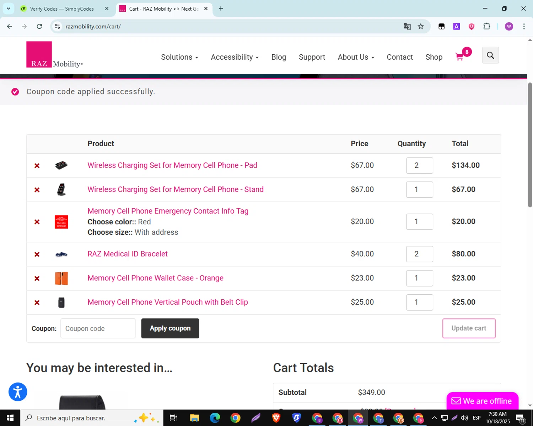Viewport: 533px width, 426px height.
Task: Click the browser forward arrow
Action: coord(24,26)
